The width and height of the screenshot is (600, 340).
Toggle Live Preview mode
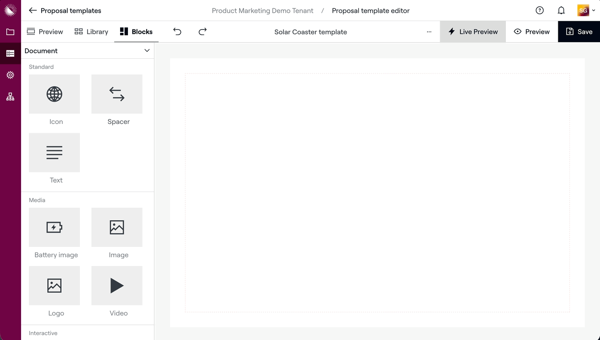(x=473, y=32)
